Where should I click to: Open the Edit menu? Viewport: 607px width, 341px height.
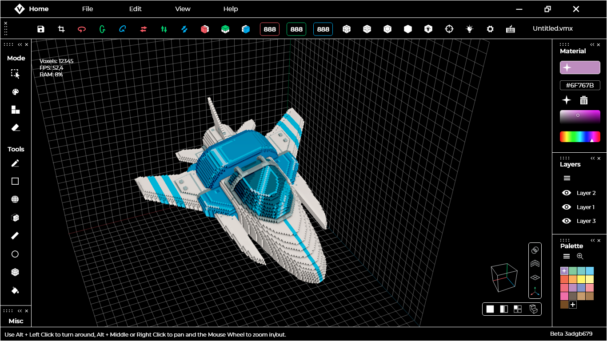135,9
